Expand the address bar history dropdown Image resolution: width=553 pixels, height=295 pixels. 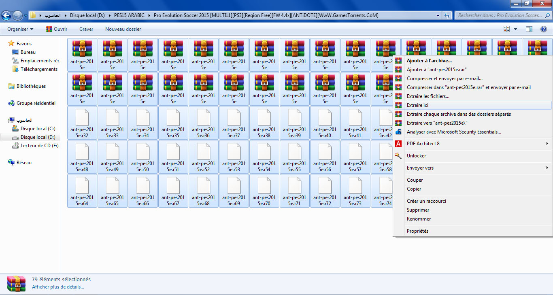438,16
